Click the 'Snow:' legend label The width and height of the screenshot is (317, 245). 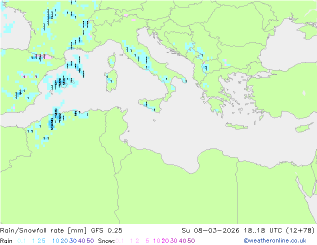(106, 241)
